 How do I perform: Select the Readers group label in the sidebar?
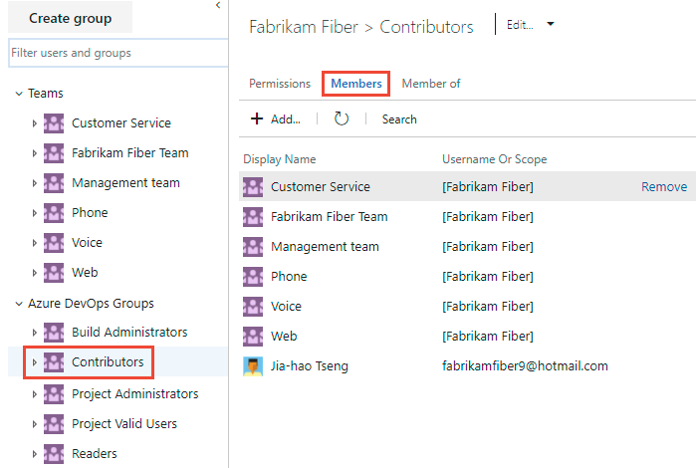(95, 453)
